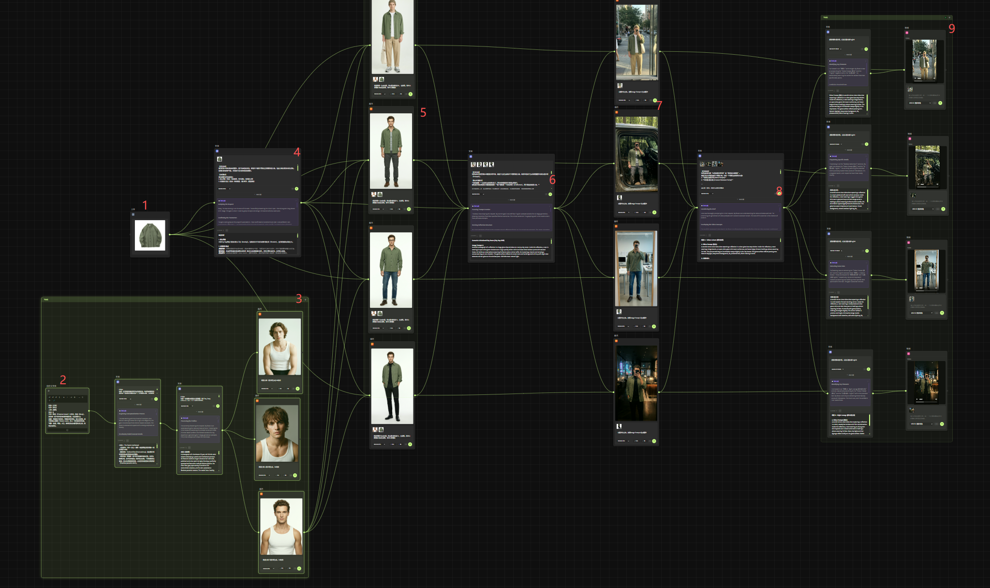Toggle lock icon on group 9 header
990x588 pixels.
tap(949, 17)
